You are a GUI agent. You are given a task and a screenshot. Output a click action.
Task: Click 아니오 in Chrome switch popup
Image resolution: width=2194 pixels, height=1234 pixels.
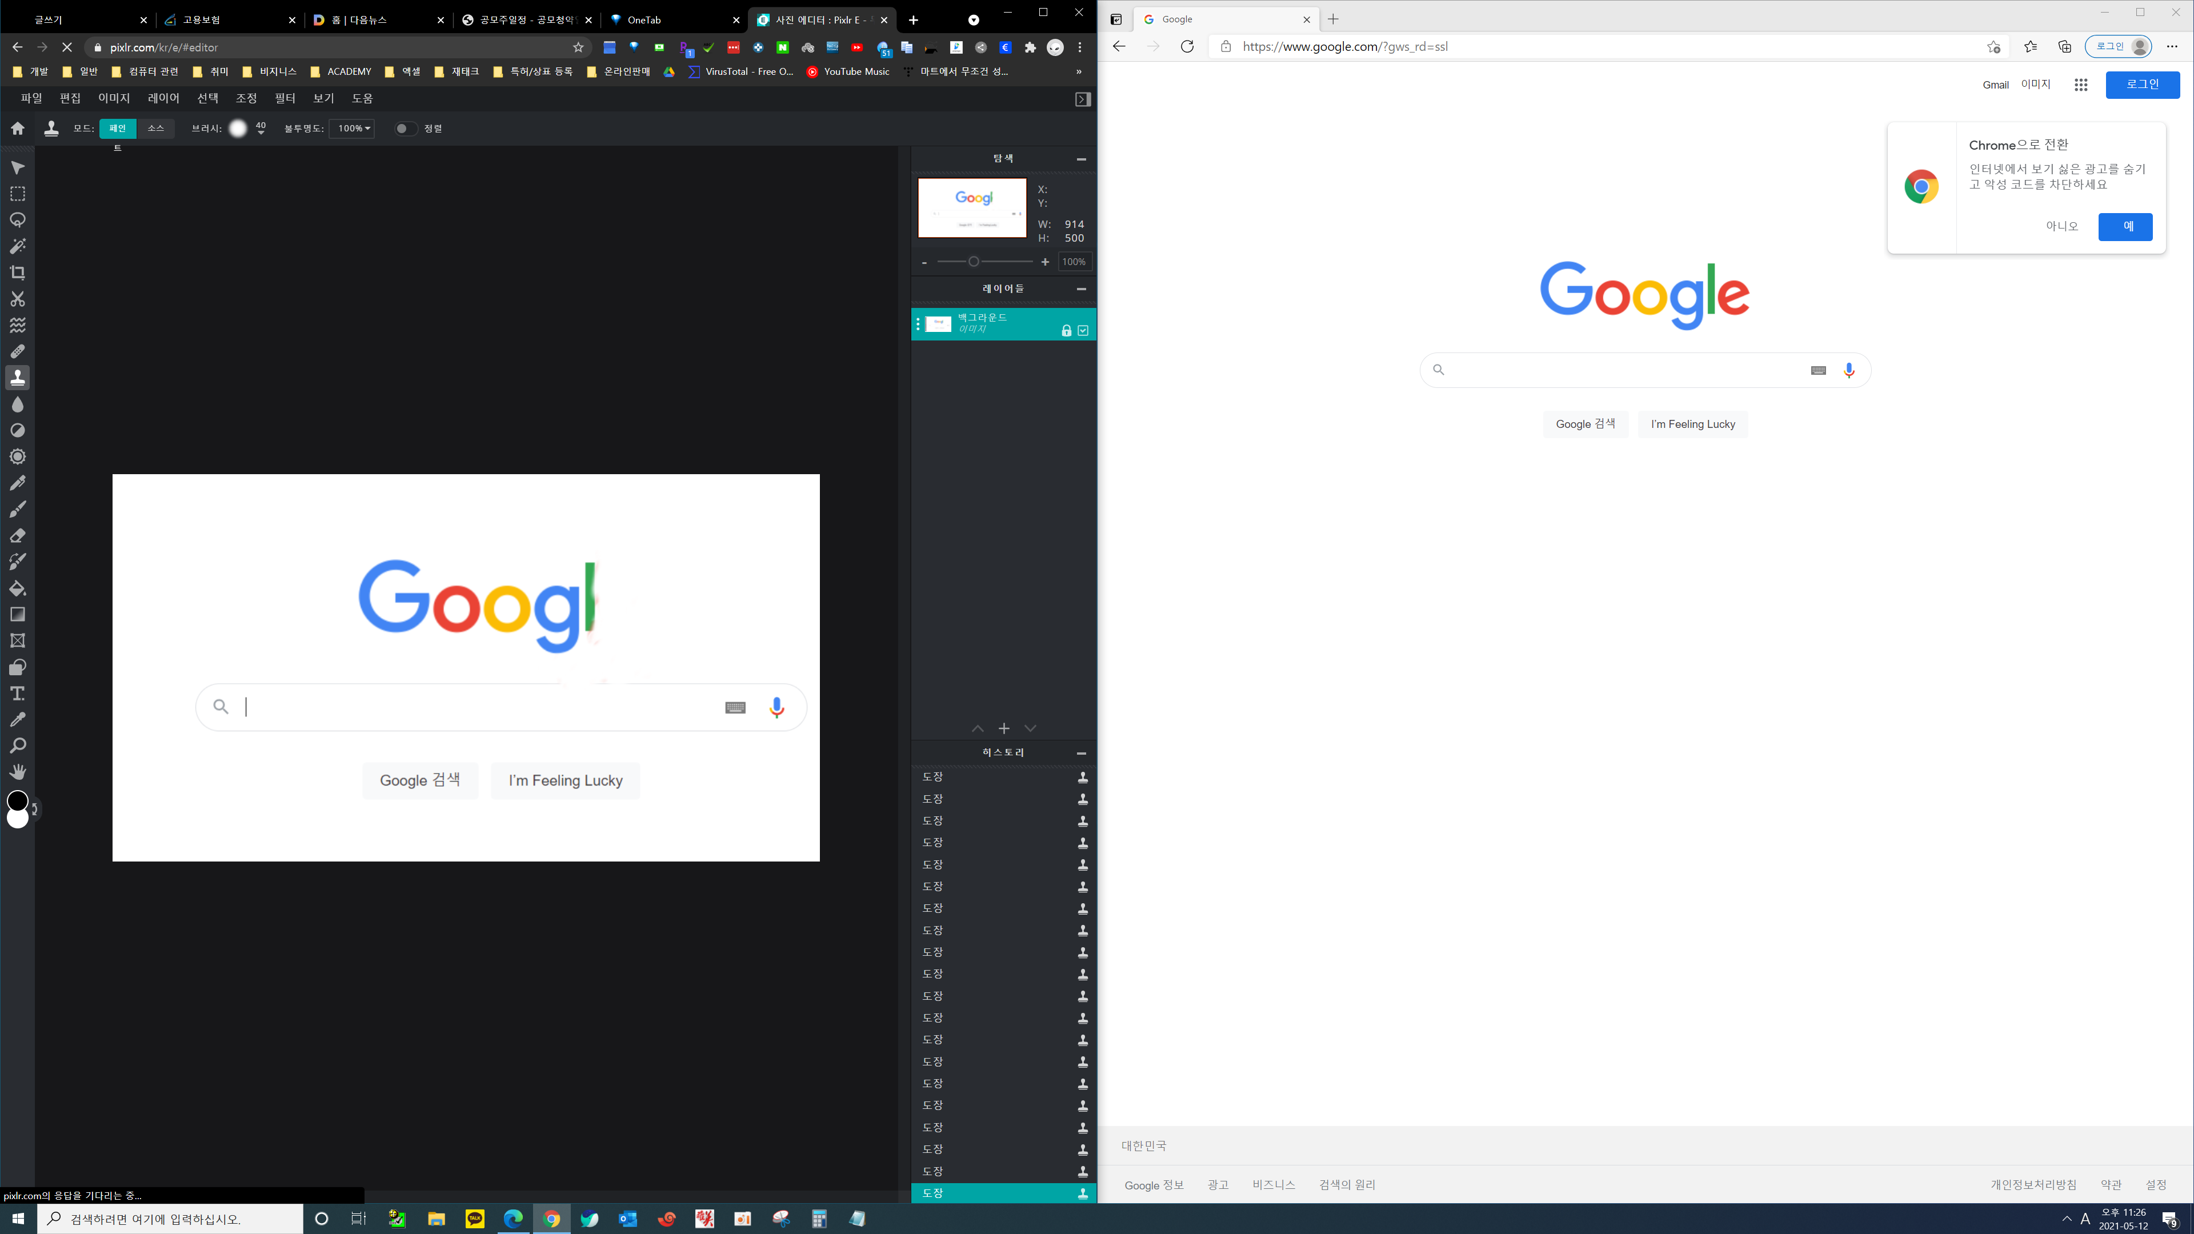pos(2062,227)
